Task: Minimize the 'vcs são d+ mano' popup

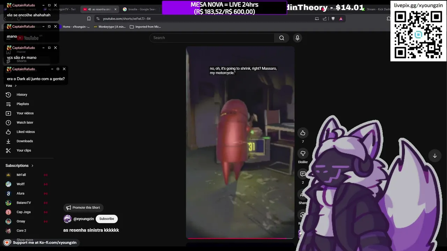Action: pyautogui.click(x=43, y=48)
